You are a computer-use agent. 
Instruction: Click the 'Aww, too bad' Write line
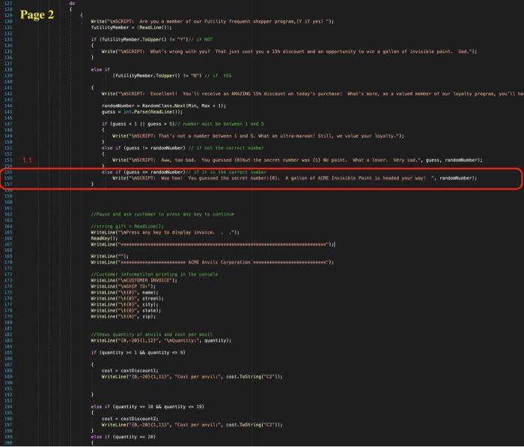(297, 159)
